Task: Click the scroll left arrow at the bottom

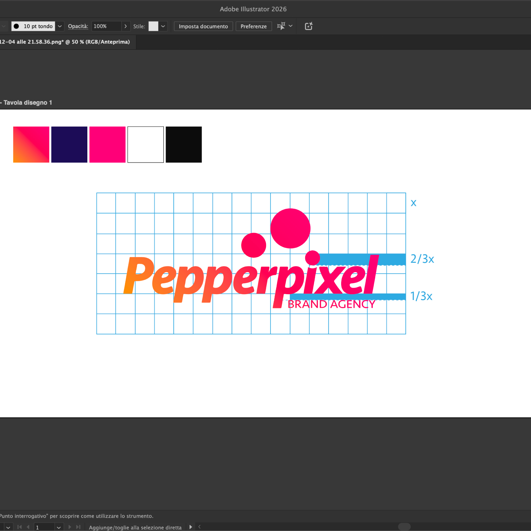Action: pos(200,527)
